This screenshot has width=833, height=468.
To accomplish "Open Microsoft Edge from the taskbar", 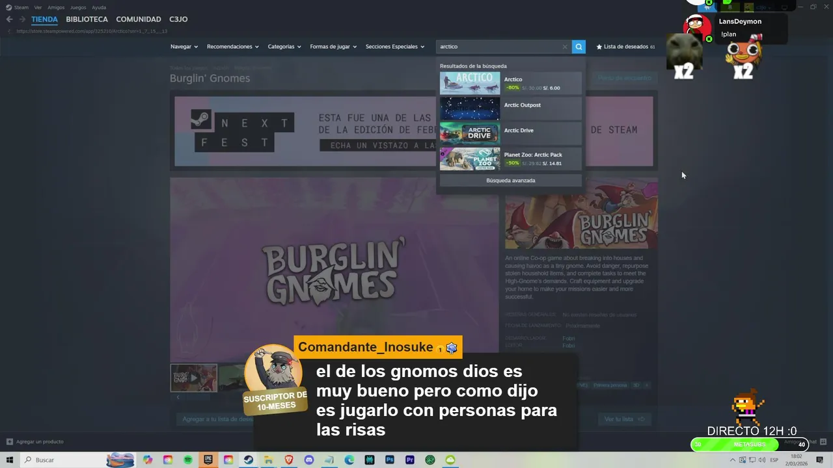I will (x=349, y=460).
